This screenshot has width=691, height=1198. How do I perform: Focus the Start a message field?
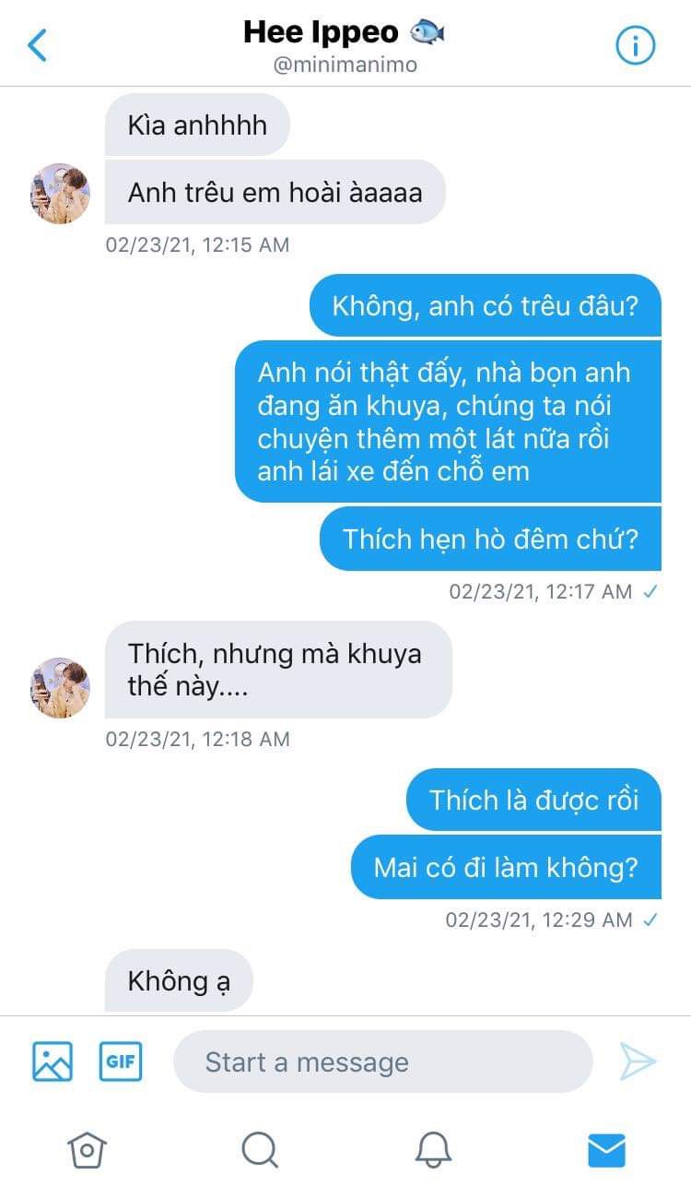tap(383, 1062)
